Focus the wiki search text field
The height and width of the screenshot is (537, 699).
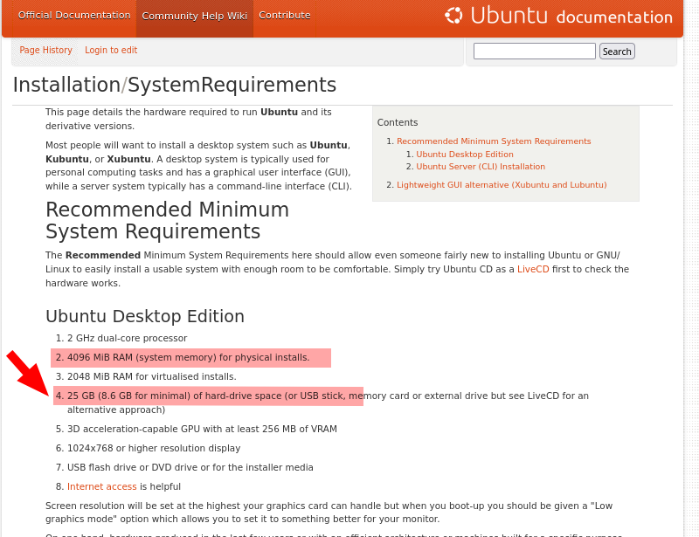click(x=534, y=52)
